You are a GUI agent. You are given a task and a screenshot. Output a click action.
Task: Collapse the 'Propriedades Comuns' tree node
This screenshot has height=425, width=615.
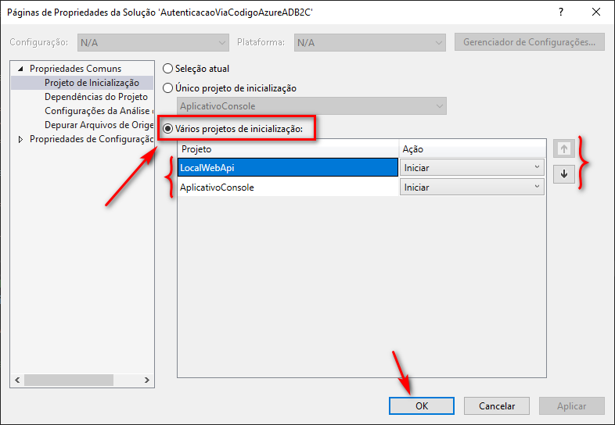point(20,69)
